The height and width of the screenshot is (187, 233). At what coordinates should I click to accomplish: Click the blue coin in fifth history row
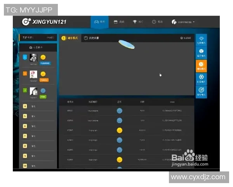[120, 150]
